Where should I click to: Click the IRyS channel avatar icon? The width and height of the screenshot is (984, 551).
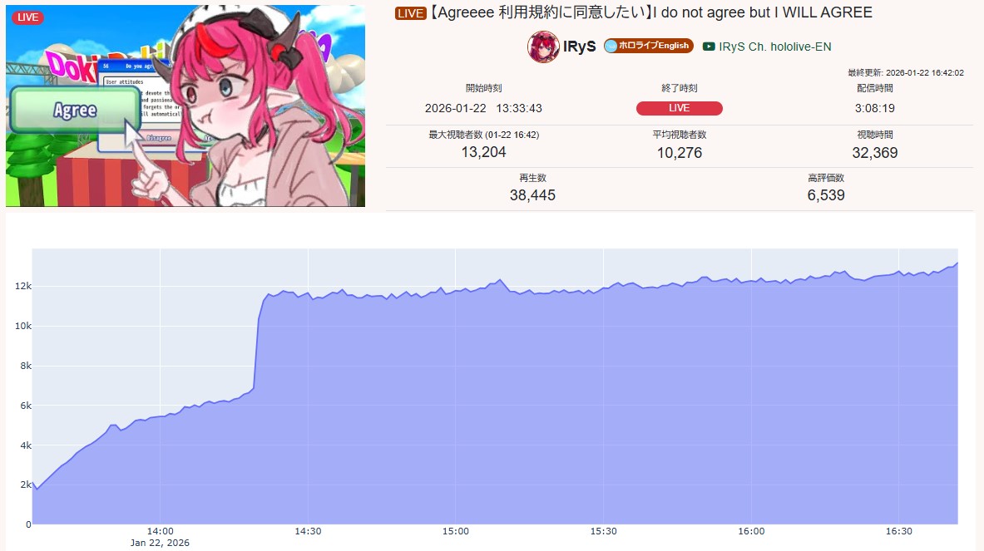(543, 47)
